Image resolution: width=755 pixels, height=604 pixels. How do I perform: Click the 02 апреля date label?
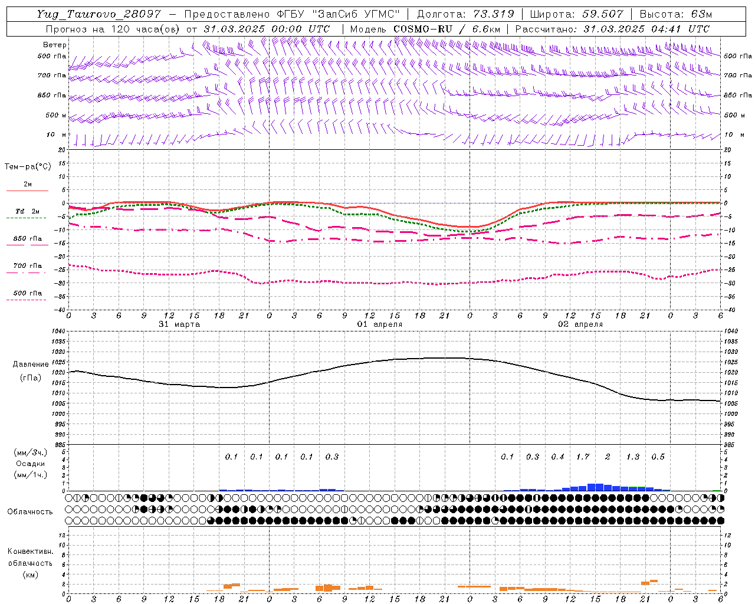(x=580, y=324)
